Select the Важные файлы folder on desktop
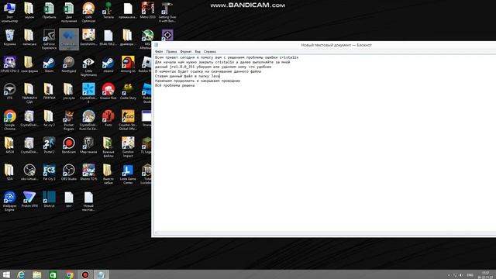 108,147
